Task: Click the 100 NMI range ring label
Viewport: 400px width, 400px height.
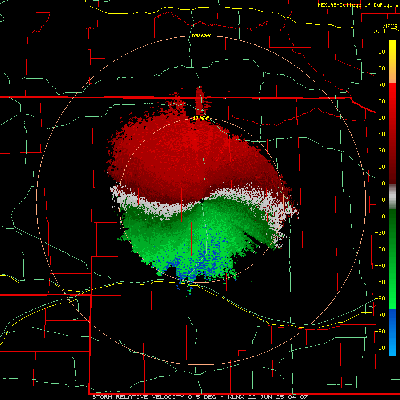Action: 201,36
